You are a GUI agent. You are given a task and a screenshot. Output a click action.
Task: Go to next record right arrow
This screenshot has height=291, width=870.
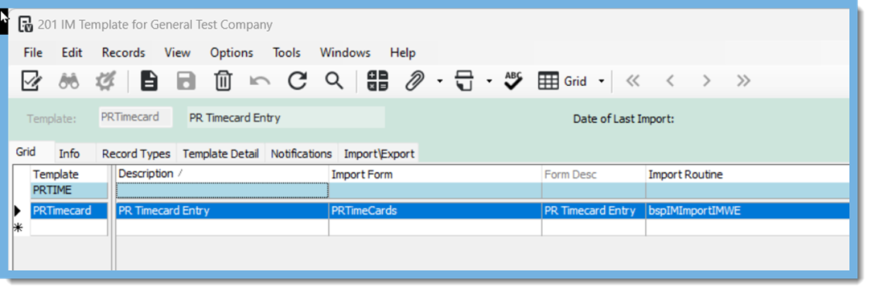pyautogui.click(x=706, y=81)
